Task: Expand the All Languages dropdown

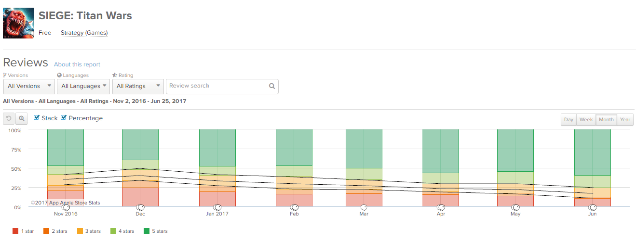Action: 83,87
